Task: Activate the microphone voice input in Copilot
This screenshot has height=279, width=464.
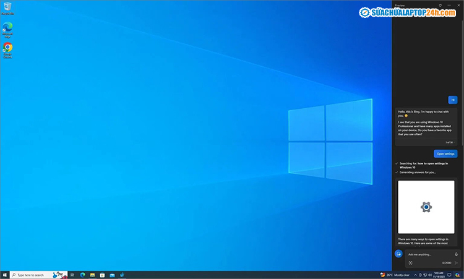Action: (x=456, y=254)
